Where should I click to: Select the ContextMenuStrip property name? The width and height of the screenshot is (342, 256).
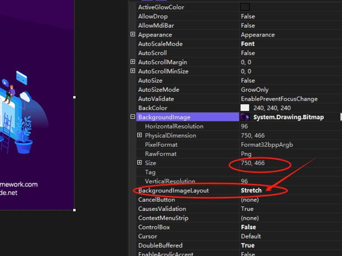click(x=163, y=218)
